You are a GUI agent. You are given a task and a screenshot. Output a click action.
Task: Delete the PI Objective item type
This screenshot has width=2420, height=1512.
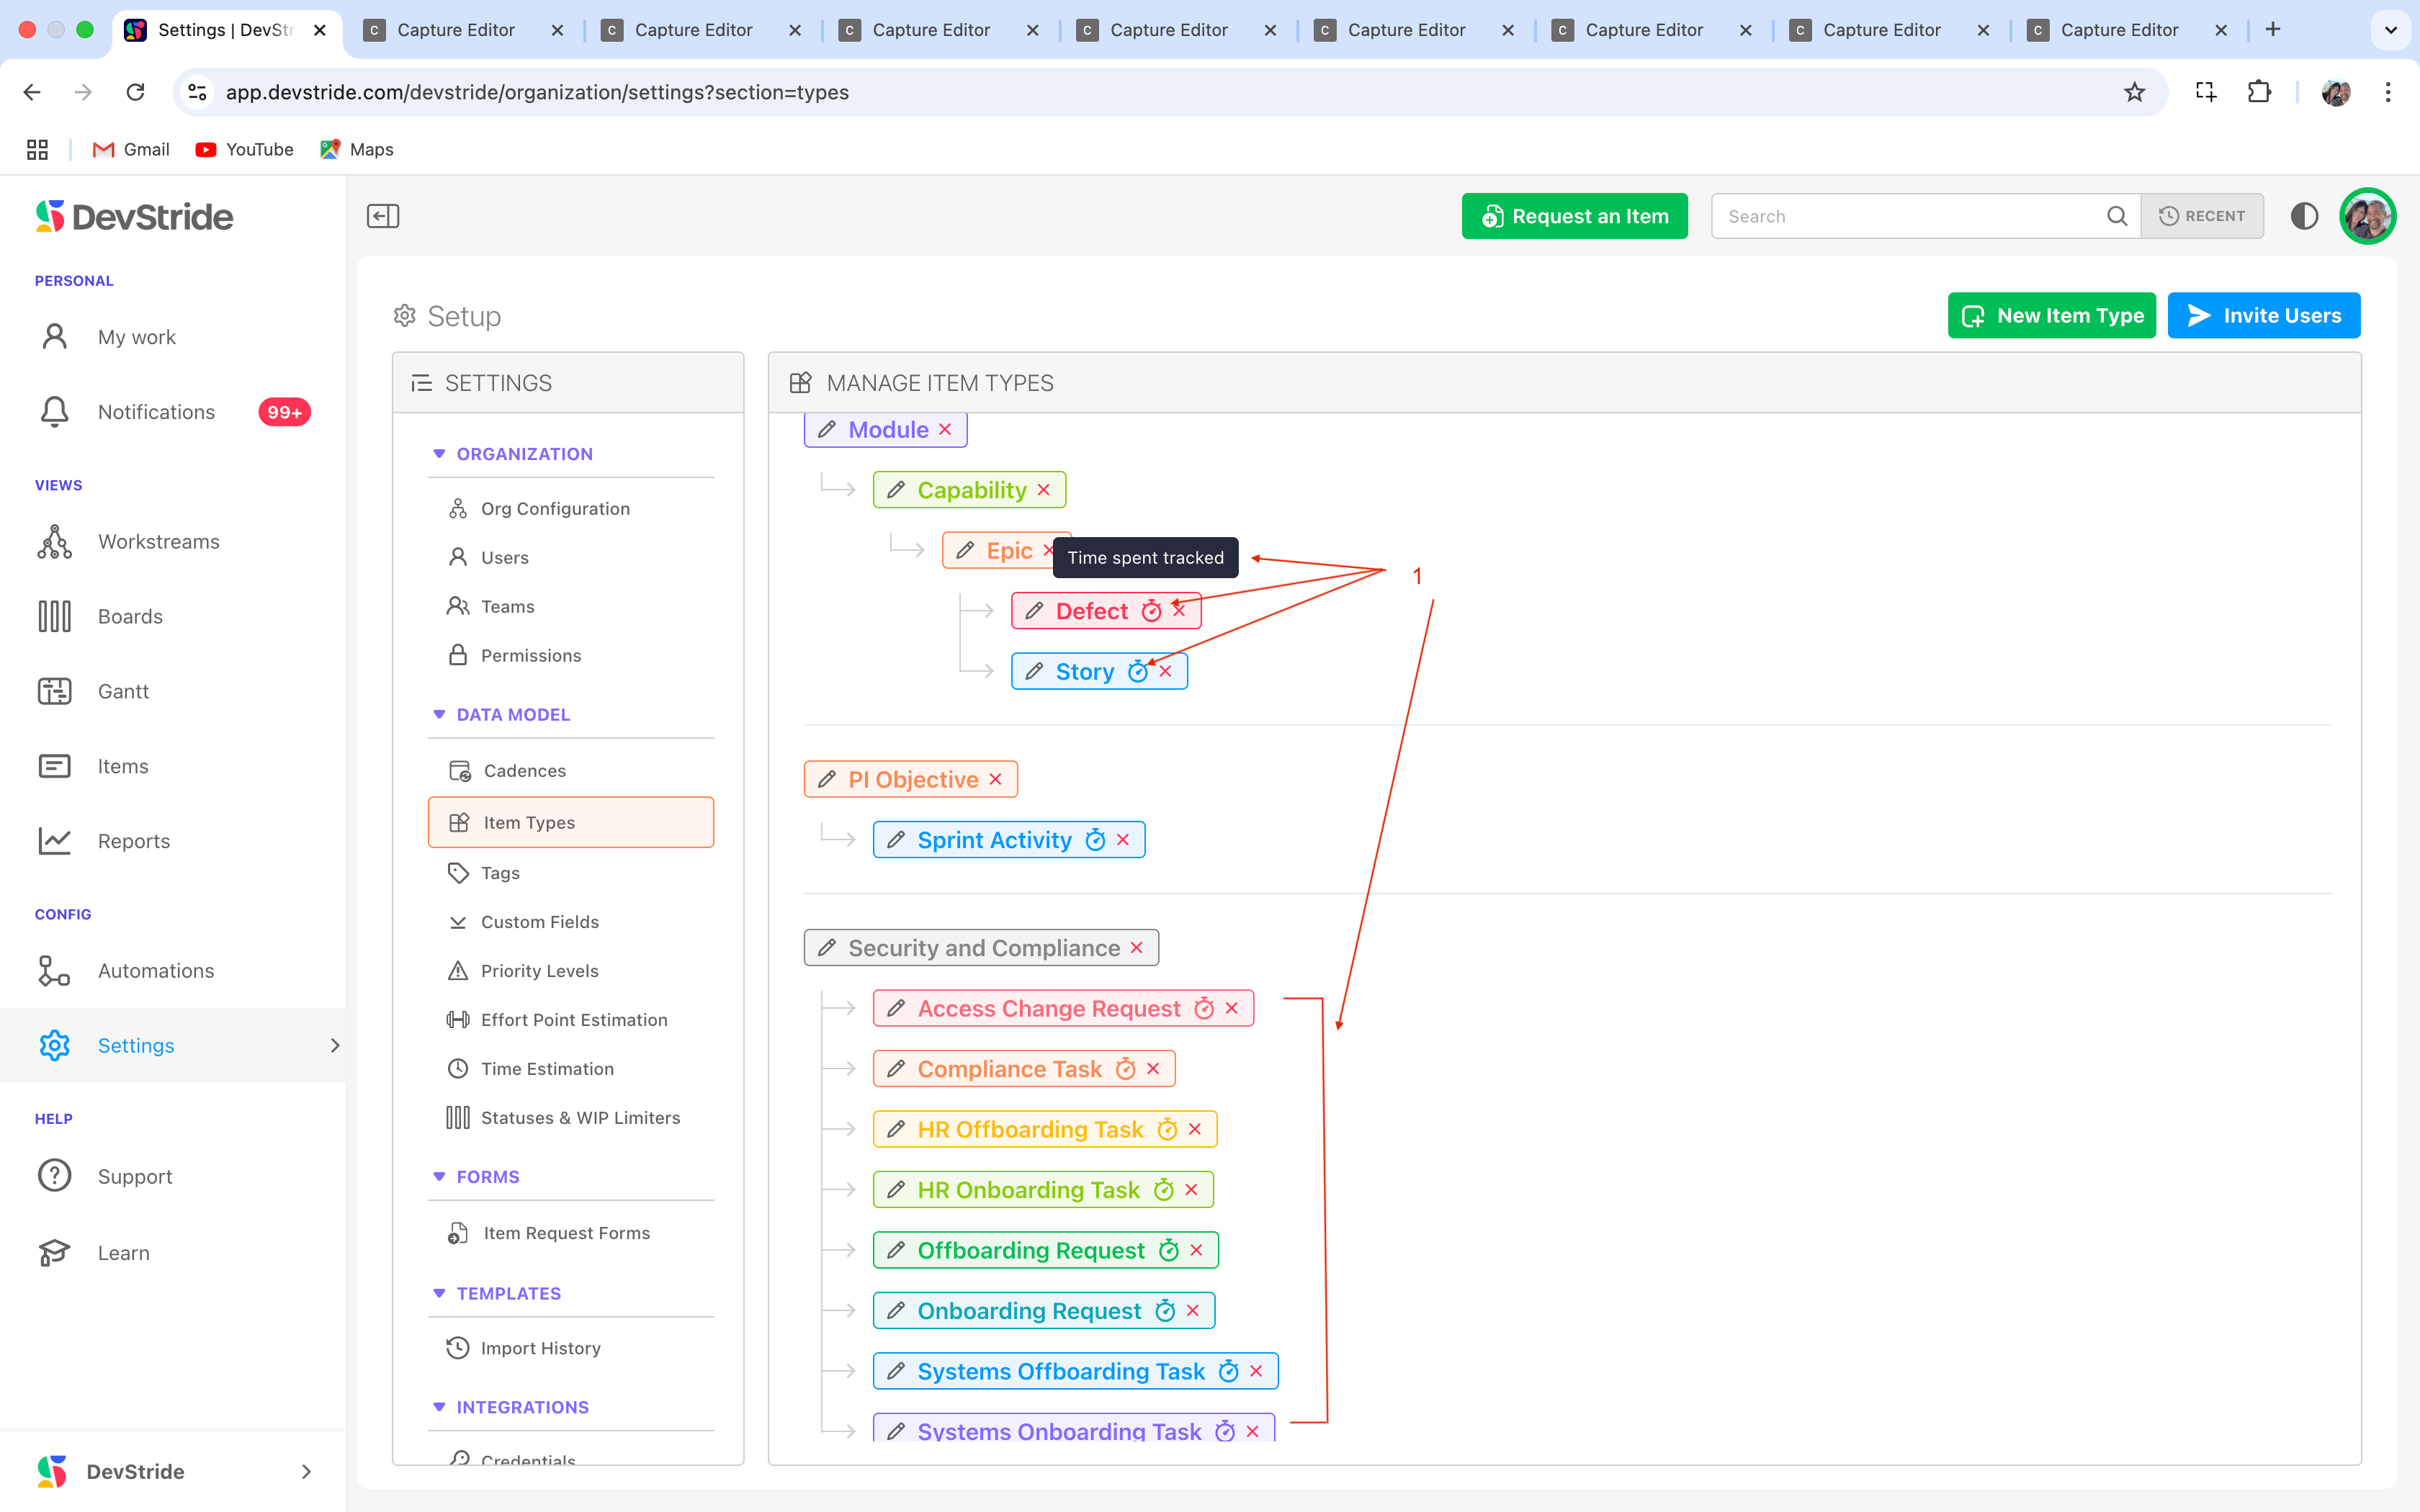(995, 780)
